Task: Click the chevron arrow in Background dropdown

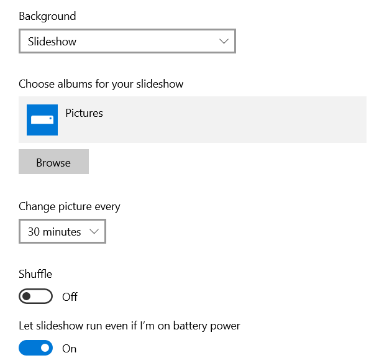Action: click(224, 41)
